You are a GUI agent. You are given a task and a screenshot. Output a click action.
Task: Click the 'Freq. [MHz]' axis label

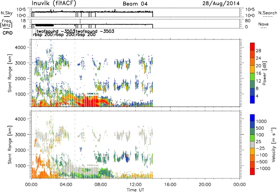pyautogui.click(x=6, y=23)
